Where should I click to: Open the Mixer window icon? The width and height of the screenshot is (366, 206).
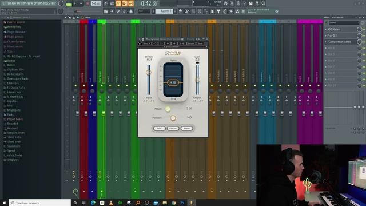[200, 11]
